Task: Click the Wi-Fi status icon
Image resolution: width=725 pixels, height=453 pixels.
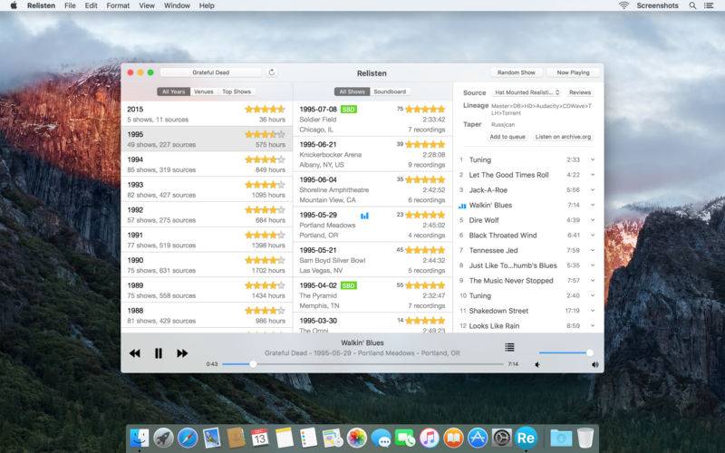Action: pos(623,5)
